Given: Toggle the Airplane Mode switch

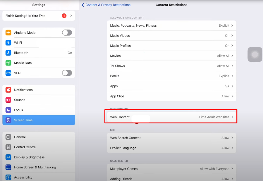Looking at the screenshot, I should click(x=67, y=33).
